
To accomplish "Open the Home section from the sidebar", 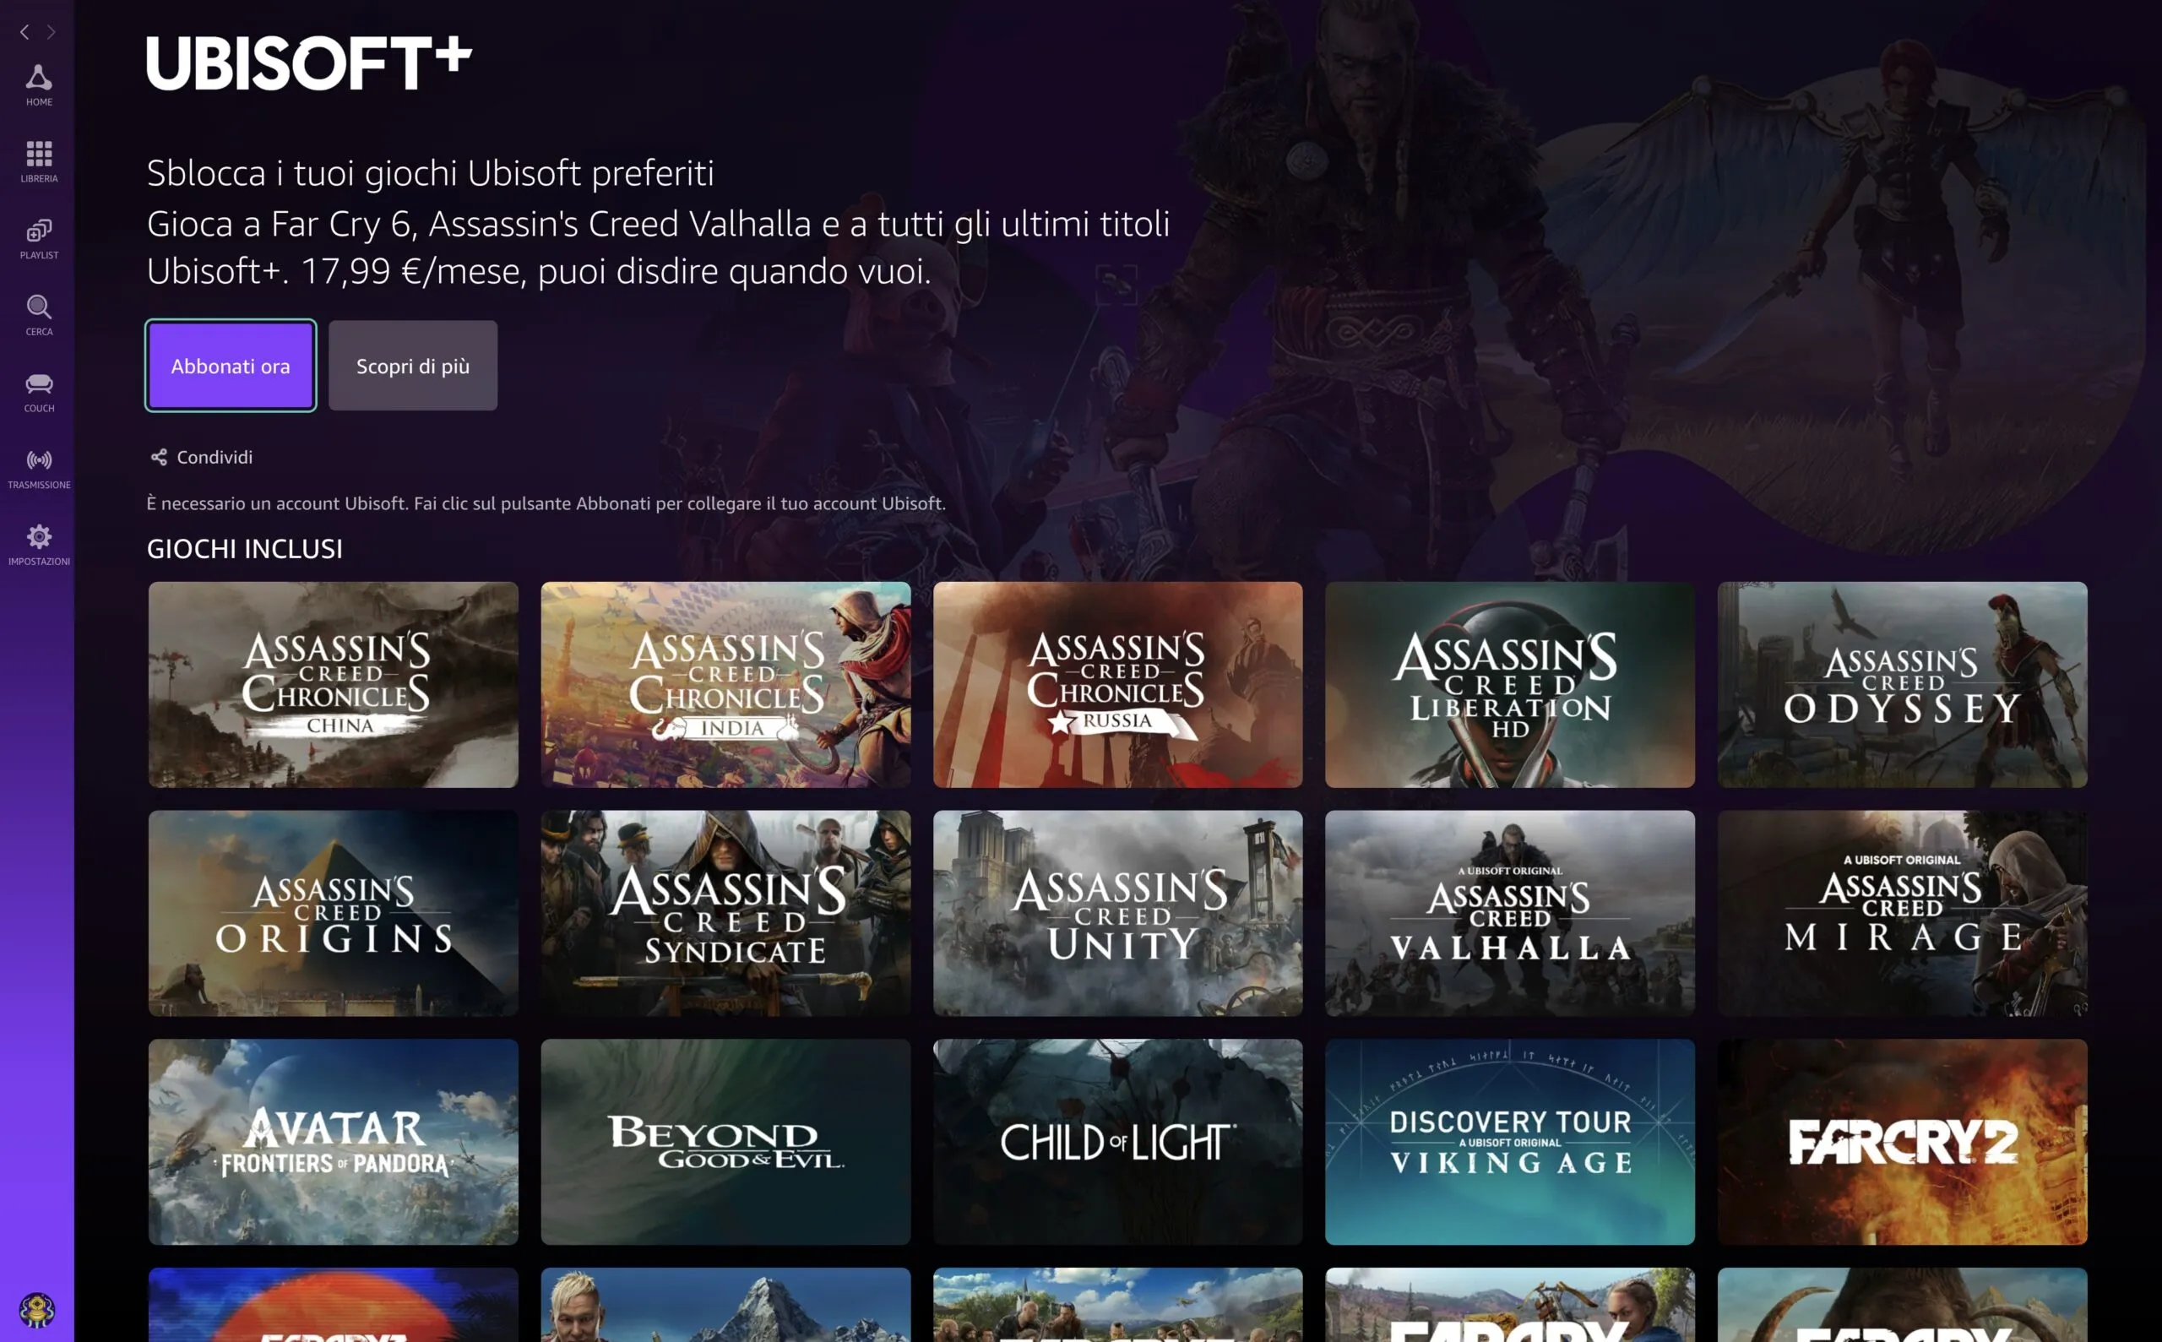I will point(38,84).
